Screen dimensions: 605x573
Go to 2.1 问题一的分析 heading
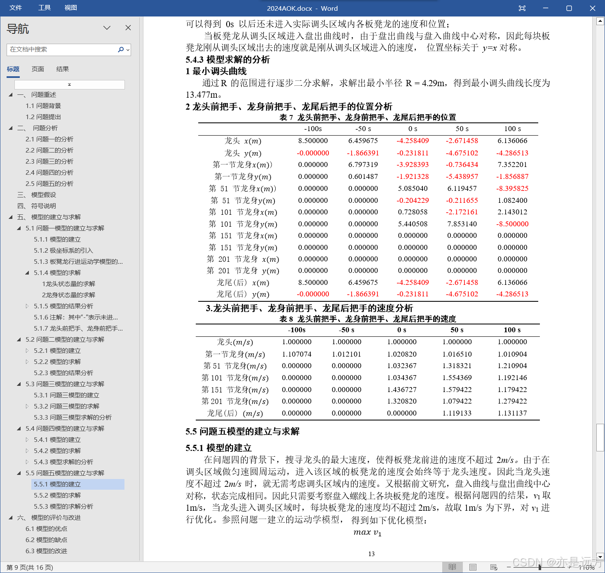pyautogui.click(x=49, y=139)
